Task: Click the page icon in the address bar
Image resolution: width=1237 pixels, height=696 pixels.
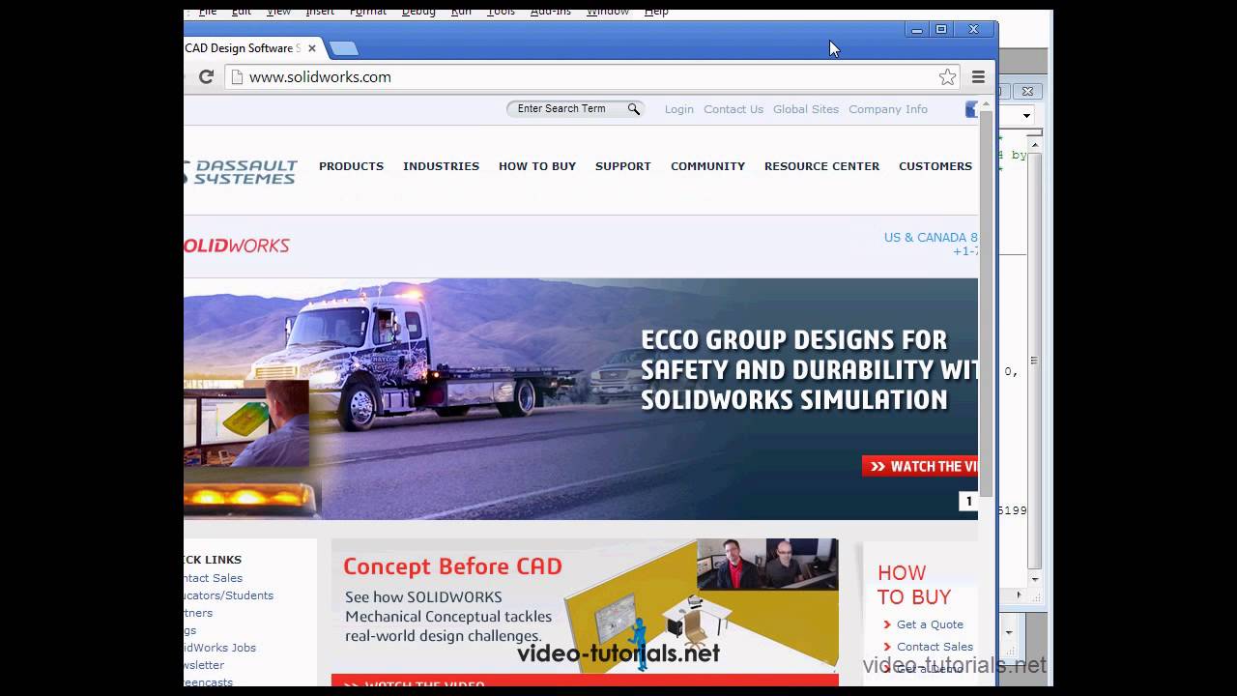Action: tap(237, 77)
